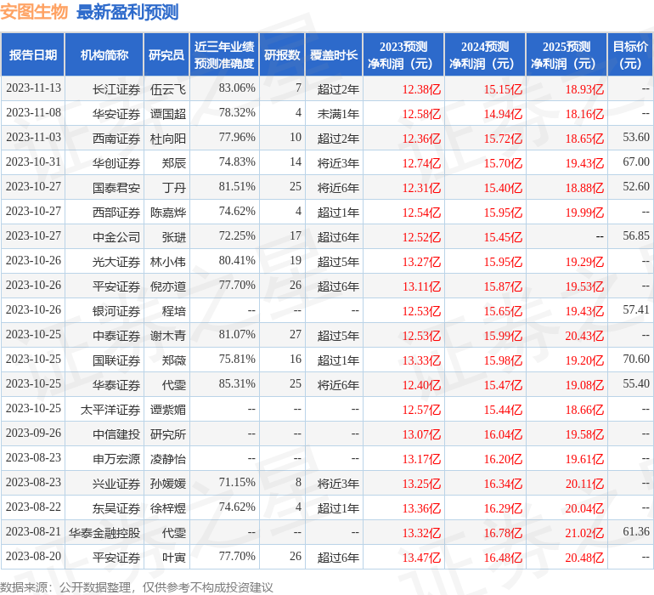Select 2023 forecast 13.27亿

[x=421, y=262]
